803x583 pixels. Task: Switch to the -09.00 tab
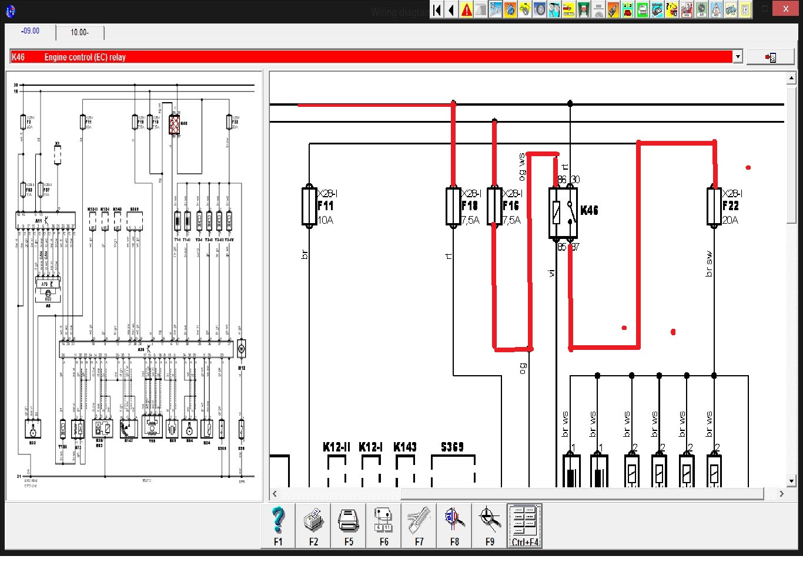point(31,32)
